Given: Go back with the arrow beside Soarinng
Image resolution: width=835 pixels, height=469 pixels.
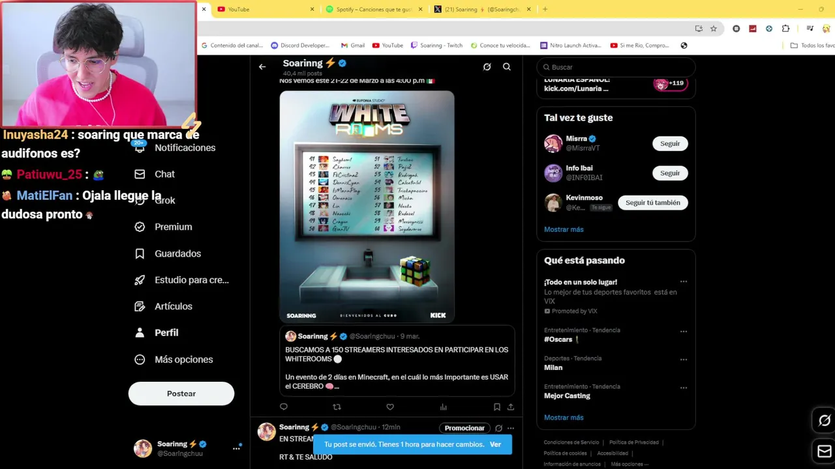Looking at the screenshot, I should point(262,66).
